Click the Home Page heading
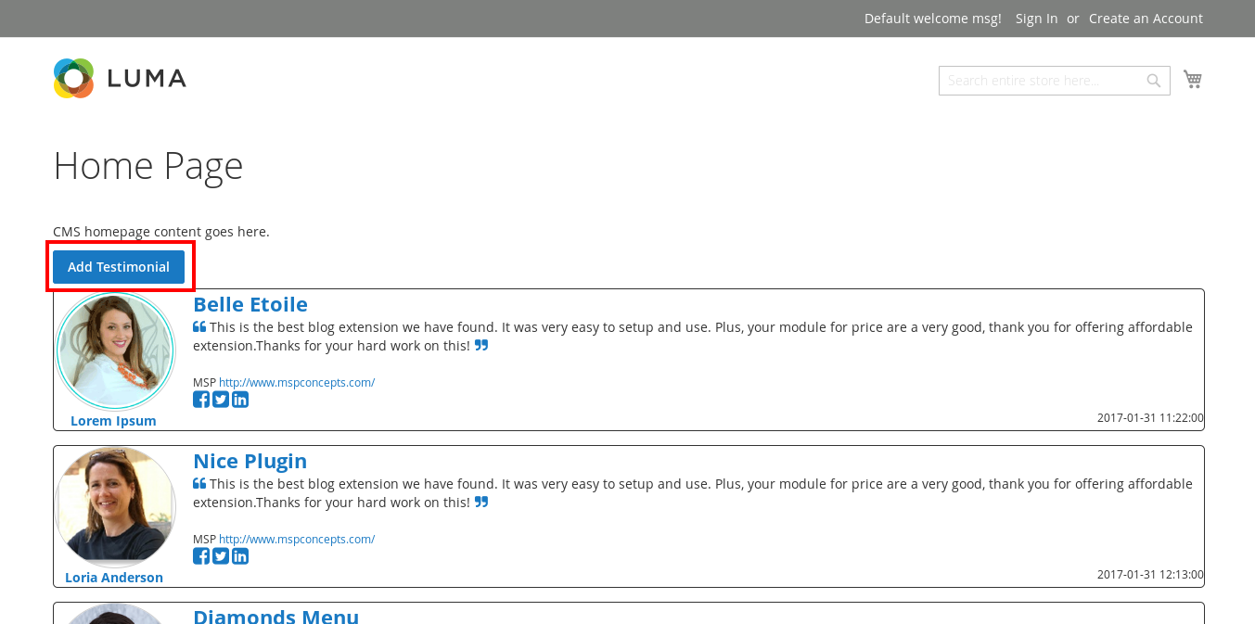 pyautogui.click(x=148, y=166)
